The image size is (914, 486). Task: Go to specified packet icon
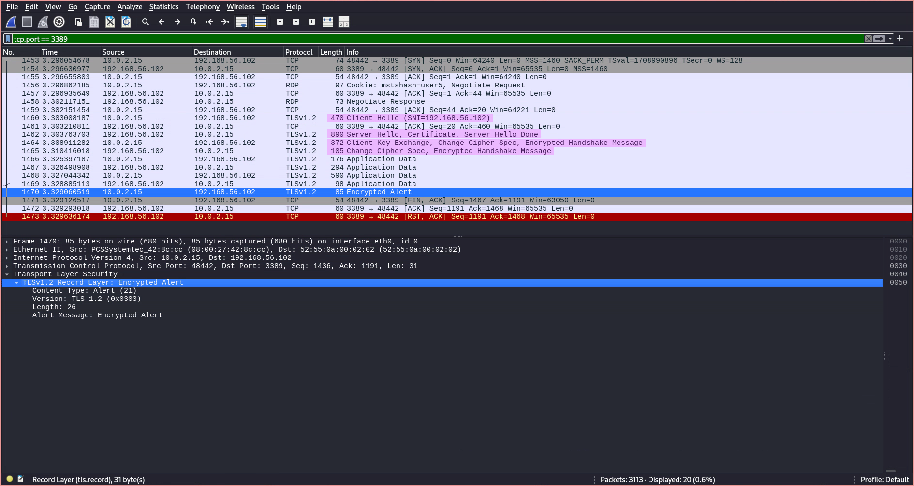point(193,22)
